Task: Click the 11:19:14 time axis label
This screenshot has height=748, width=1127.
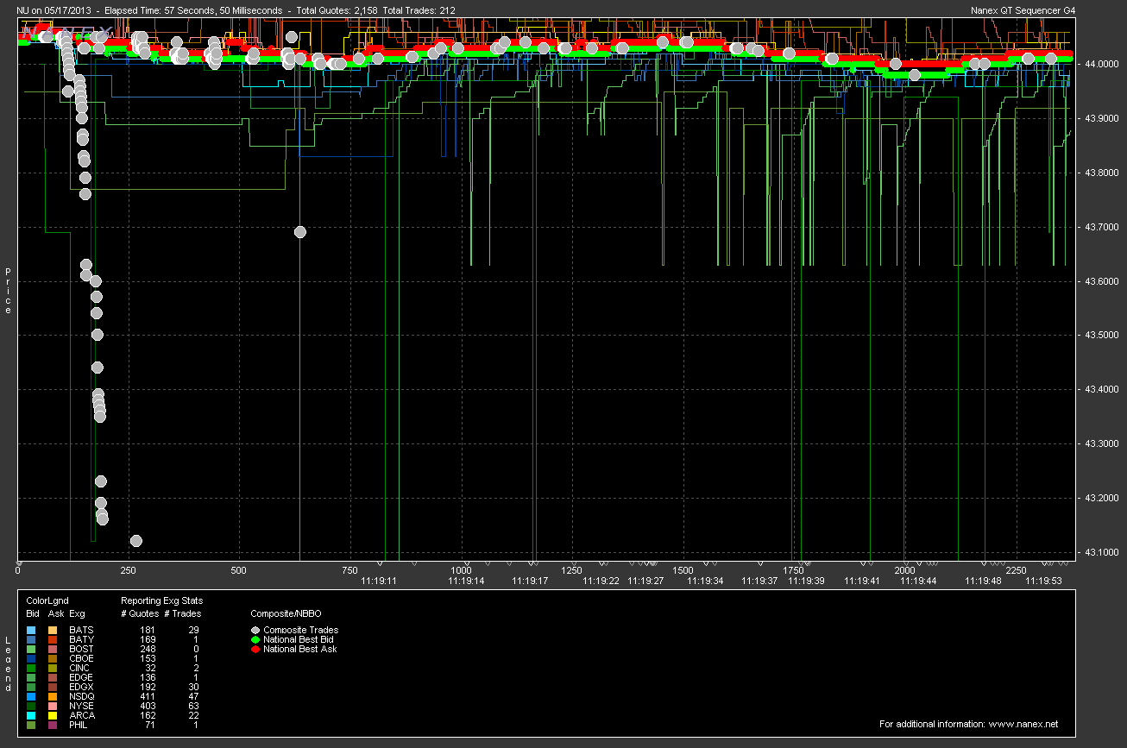Action: (x=466, y=581)
